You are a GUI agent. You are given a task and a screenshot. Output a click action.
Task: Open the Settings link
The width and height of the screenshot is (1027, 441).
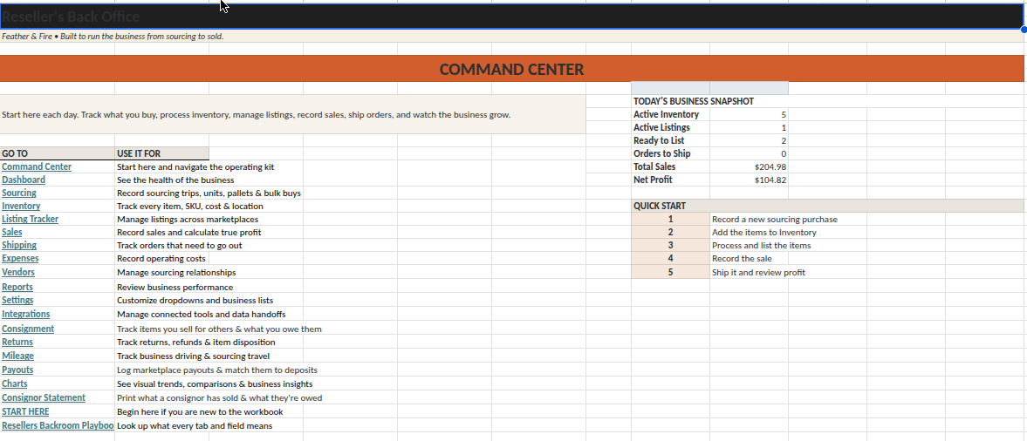[x=17, y=301]
